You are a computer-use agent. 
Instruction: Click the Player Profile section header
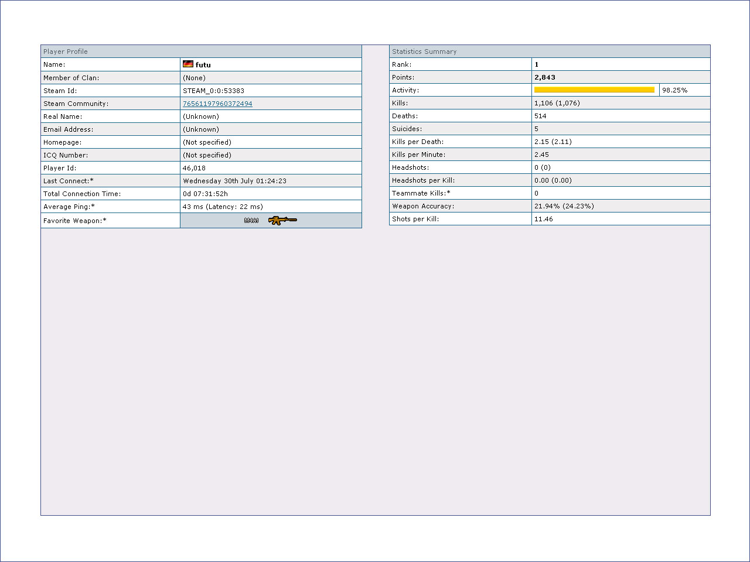click(66, 52)
